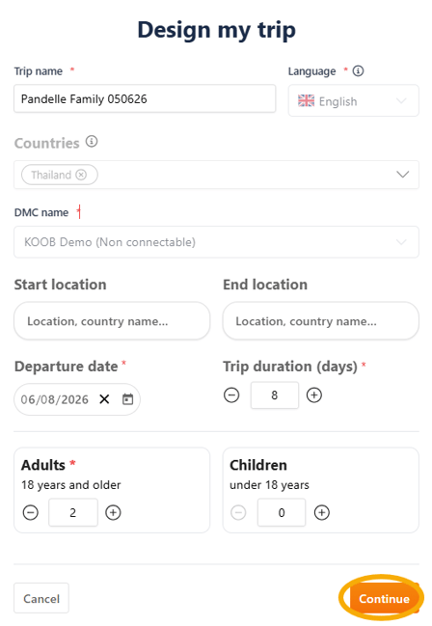Decrease the number of adults
432x626 pixels.
31,512
